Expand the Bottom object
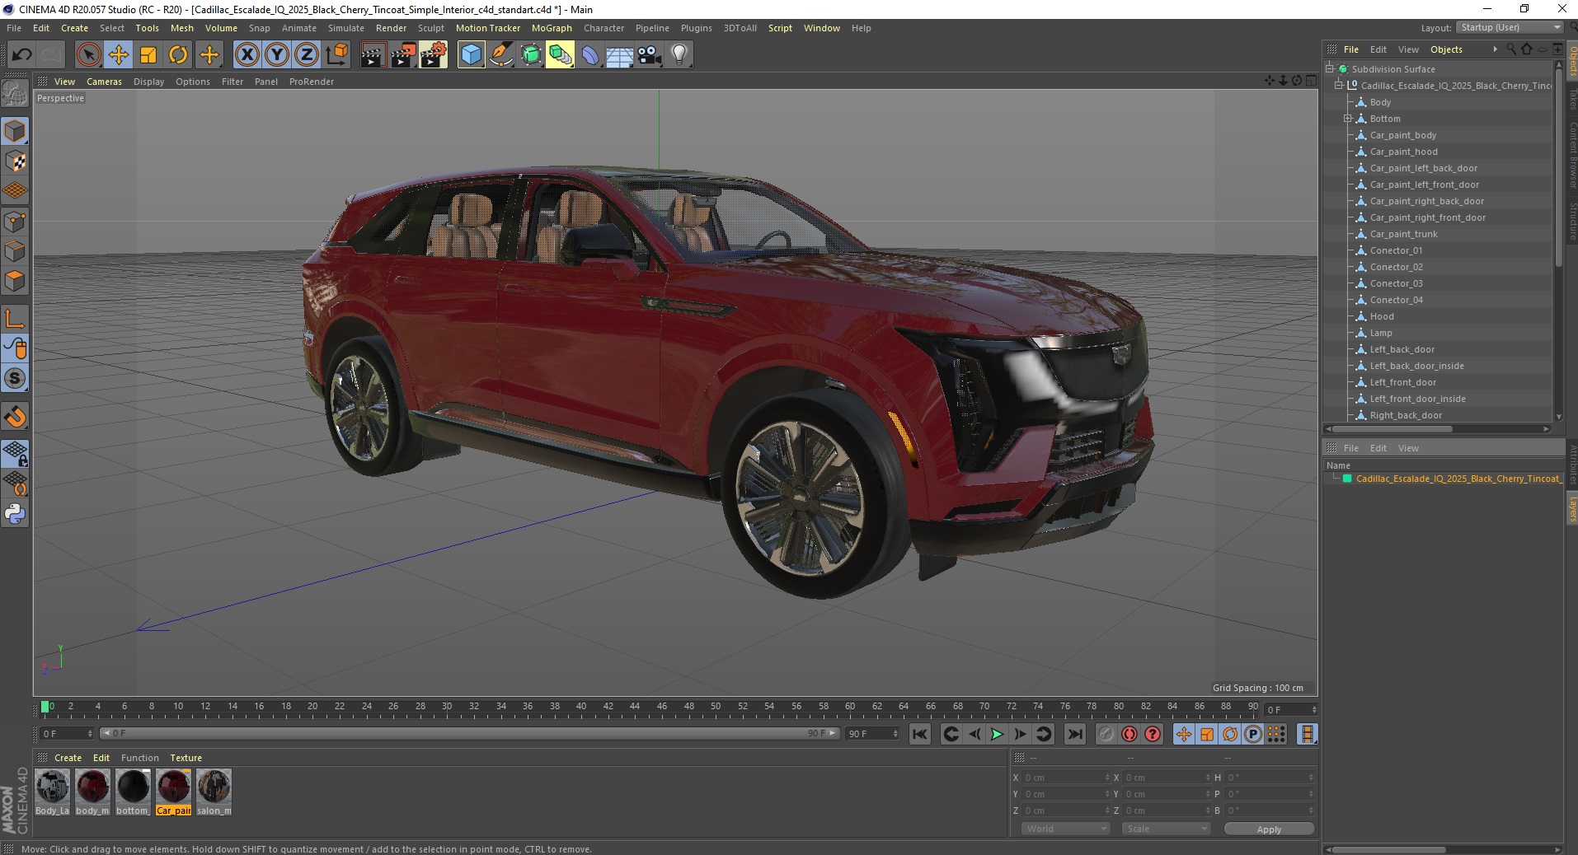The width and height of the screenshot is (1578, 855). point(1348,118)
